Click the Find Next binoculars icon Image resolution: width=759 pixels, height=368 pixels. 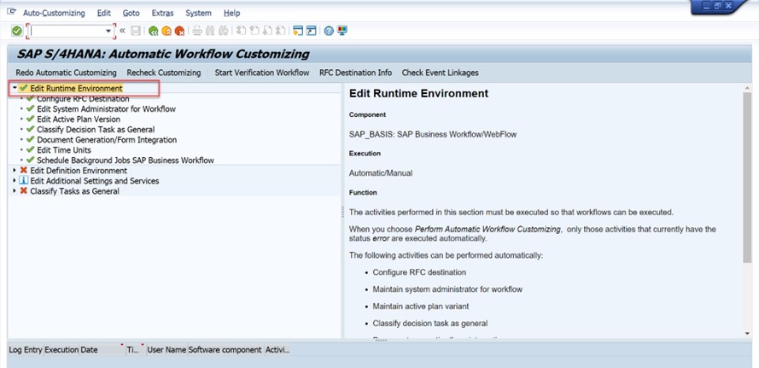223,31
